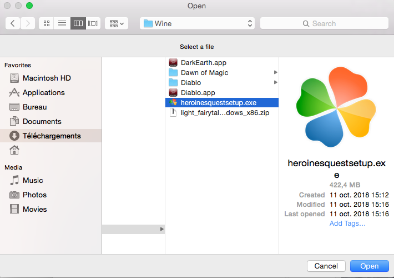Click the Photos camera icon
The image size is (394, 278).
tap(14, 195)
